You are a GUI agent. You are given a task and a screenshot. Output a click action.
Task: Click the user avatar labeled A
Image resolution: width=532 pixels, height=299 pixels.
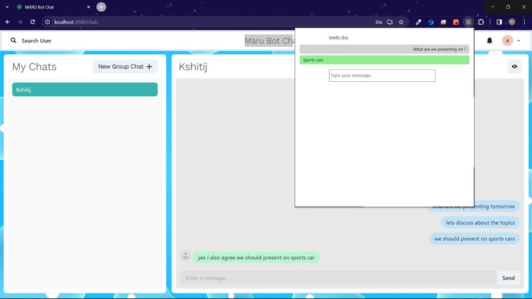(507, 41)
